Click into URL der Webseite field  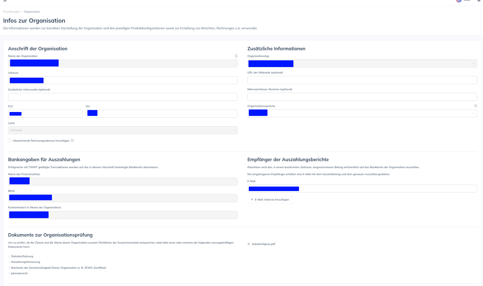coord(362,80)
